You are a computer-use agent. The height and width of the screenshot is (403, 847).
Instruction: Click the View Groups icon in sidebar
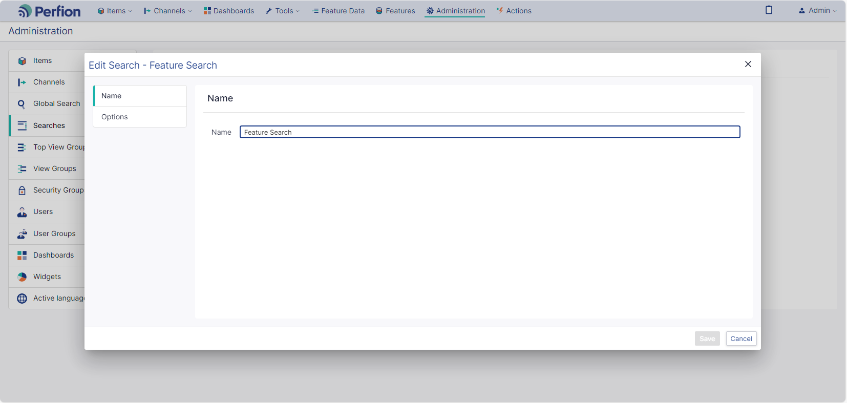pyautogui.click(x=22, y=169)
